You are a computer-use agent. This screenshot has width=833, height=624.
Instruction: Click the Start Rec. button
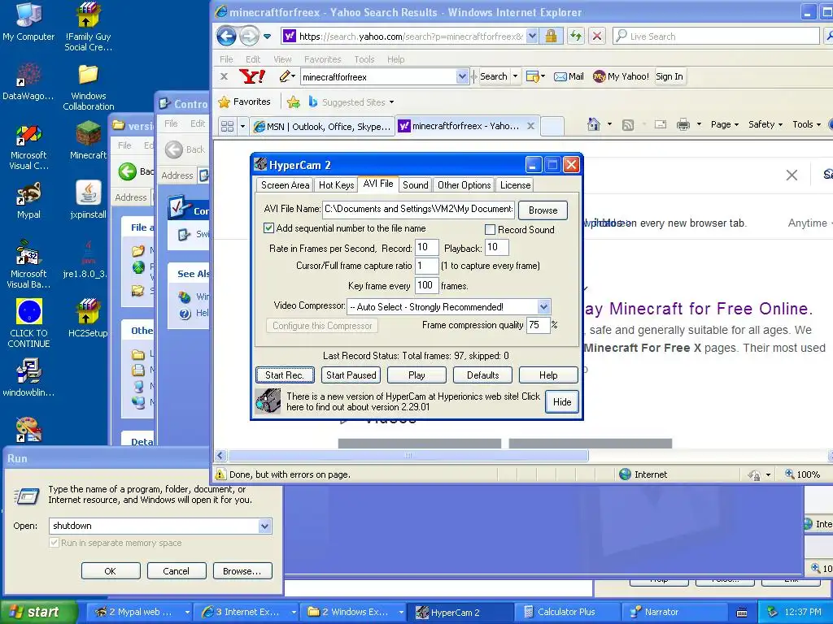(285, 375)
